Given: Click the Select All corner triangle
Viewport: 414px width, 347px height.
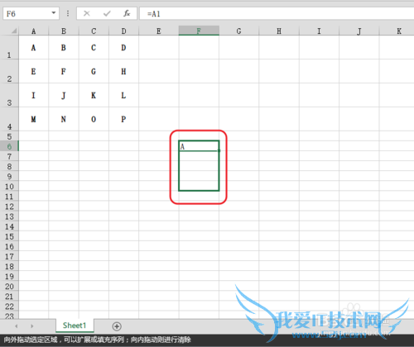Looking at the screenshot, I should [x=13, y=31].
